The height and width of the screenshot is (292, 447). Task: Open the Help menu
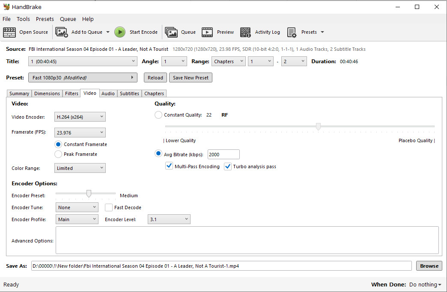(88, 19)
